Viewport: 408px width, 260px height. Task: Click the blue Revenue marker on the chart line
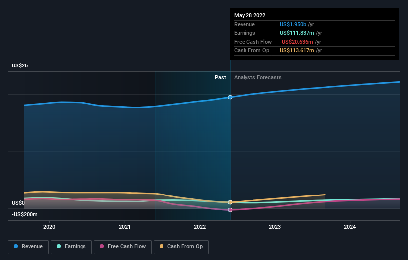coord(230,97)
